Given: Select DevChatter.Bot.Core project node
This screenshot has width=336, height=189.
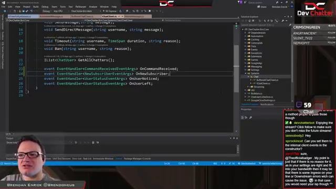Looking at the screenshot, I should pos(258,29).
